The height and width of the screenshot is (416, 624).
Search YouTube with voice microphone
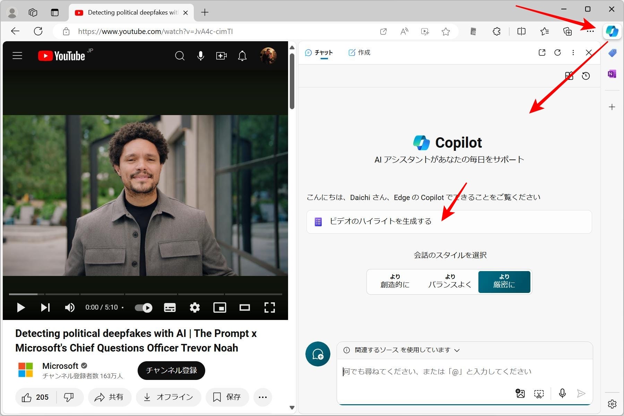click(200, 56)
